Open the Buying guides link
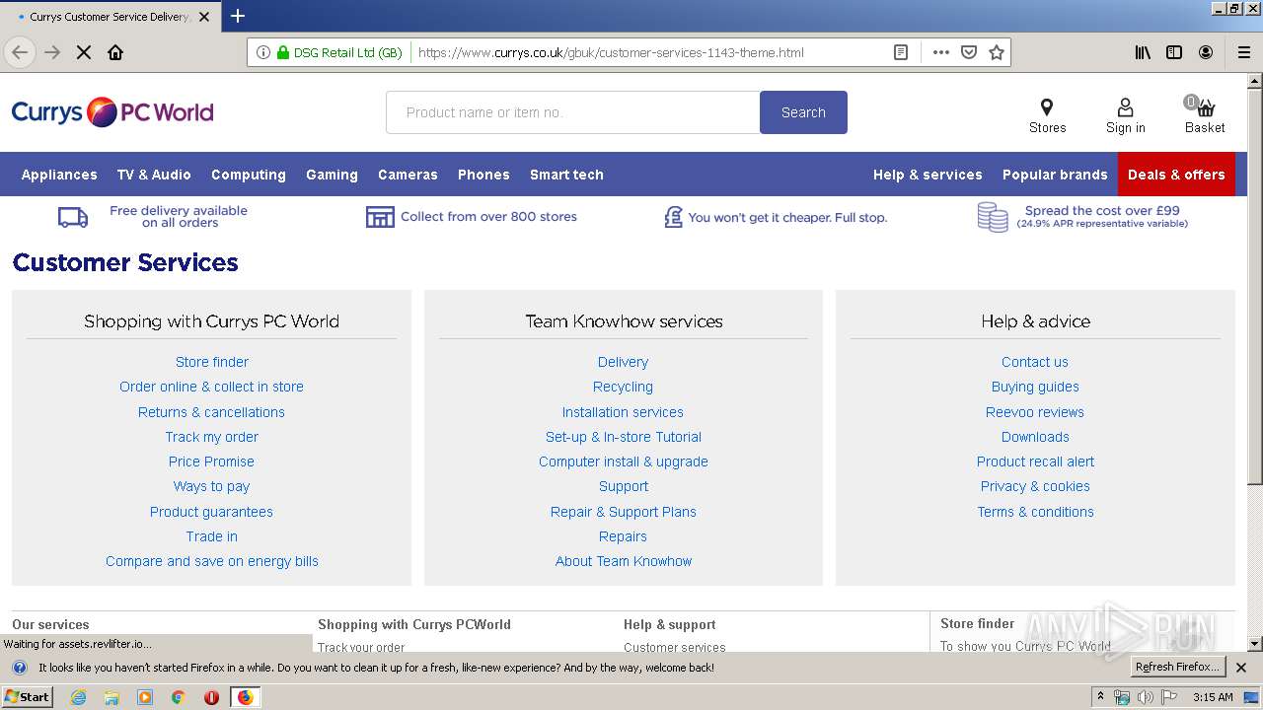Viewport: 1263px width, 710px height. [1035, 387]
